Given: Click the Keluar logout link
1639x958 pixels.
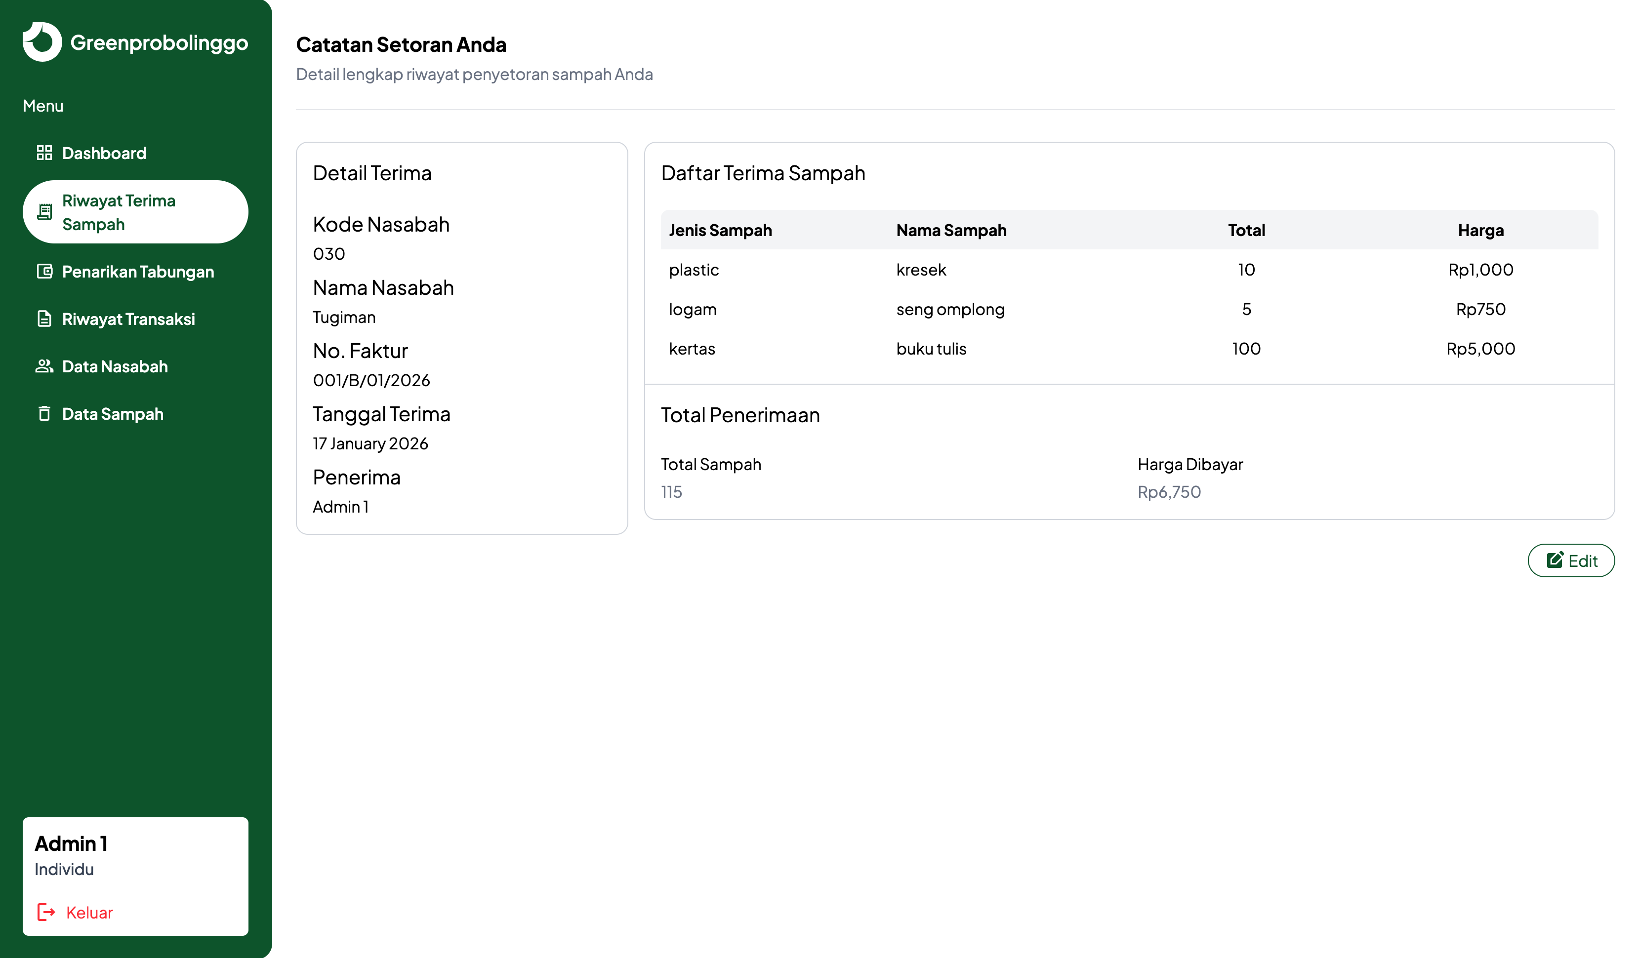Looking at the screenshot, I should [89, 912].
